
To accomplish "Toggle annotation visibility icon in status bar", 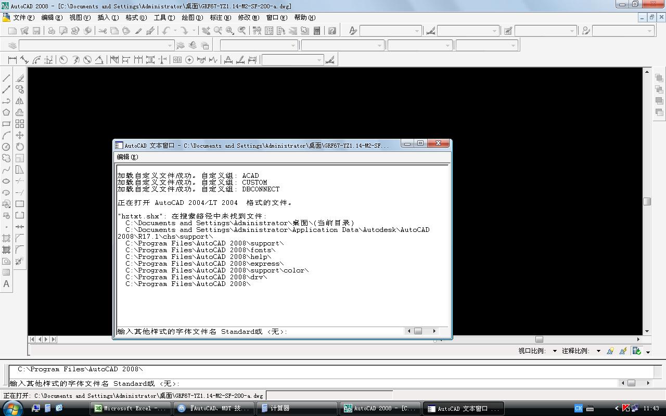I will [610, 351].
